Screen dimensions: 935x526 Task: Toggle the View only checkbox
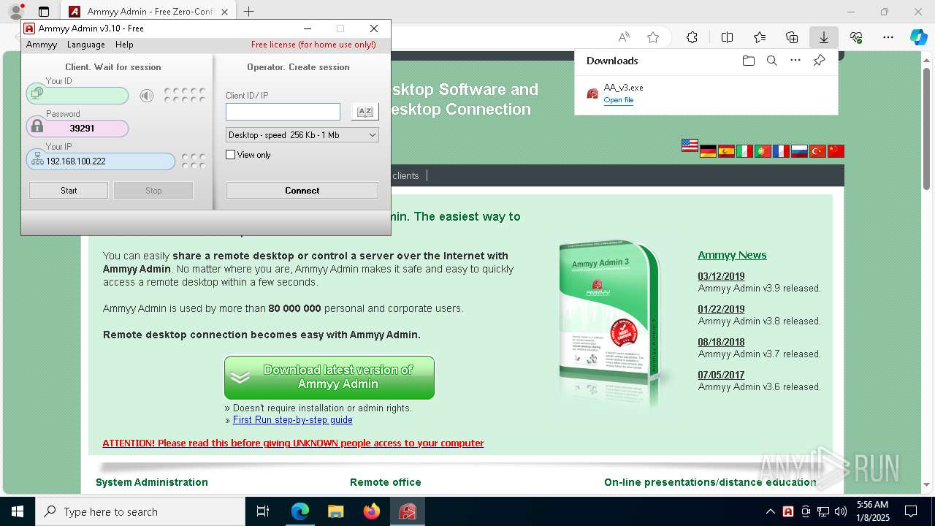(231, 155)
